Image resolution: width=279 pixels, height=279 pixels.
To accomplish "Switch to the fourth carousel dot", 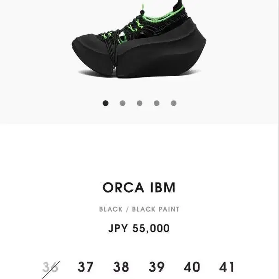I will [x=157, y=103].
